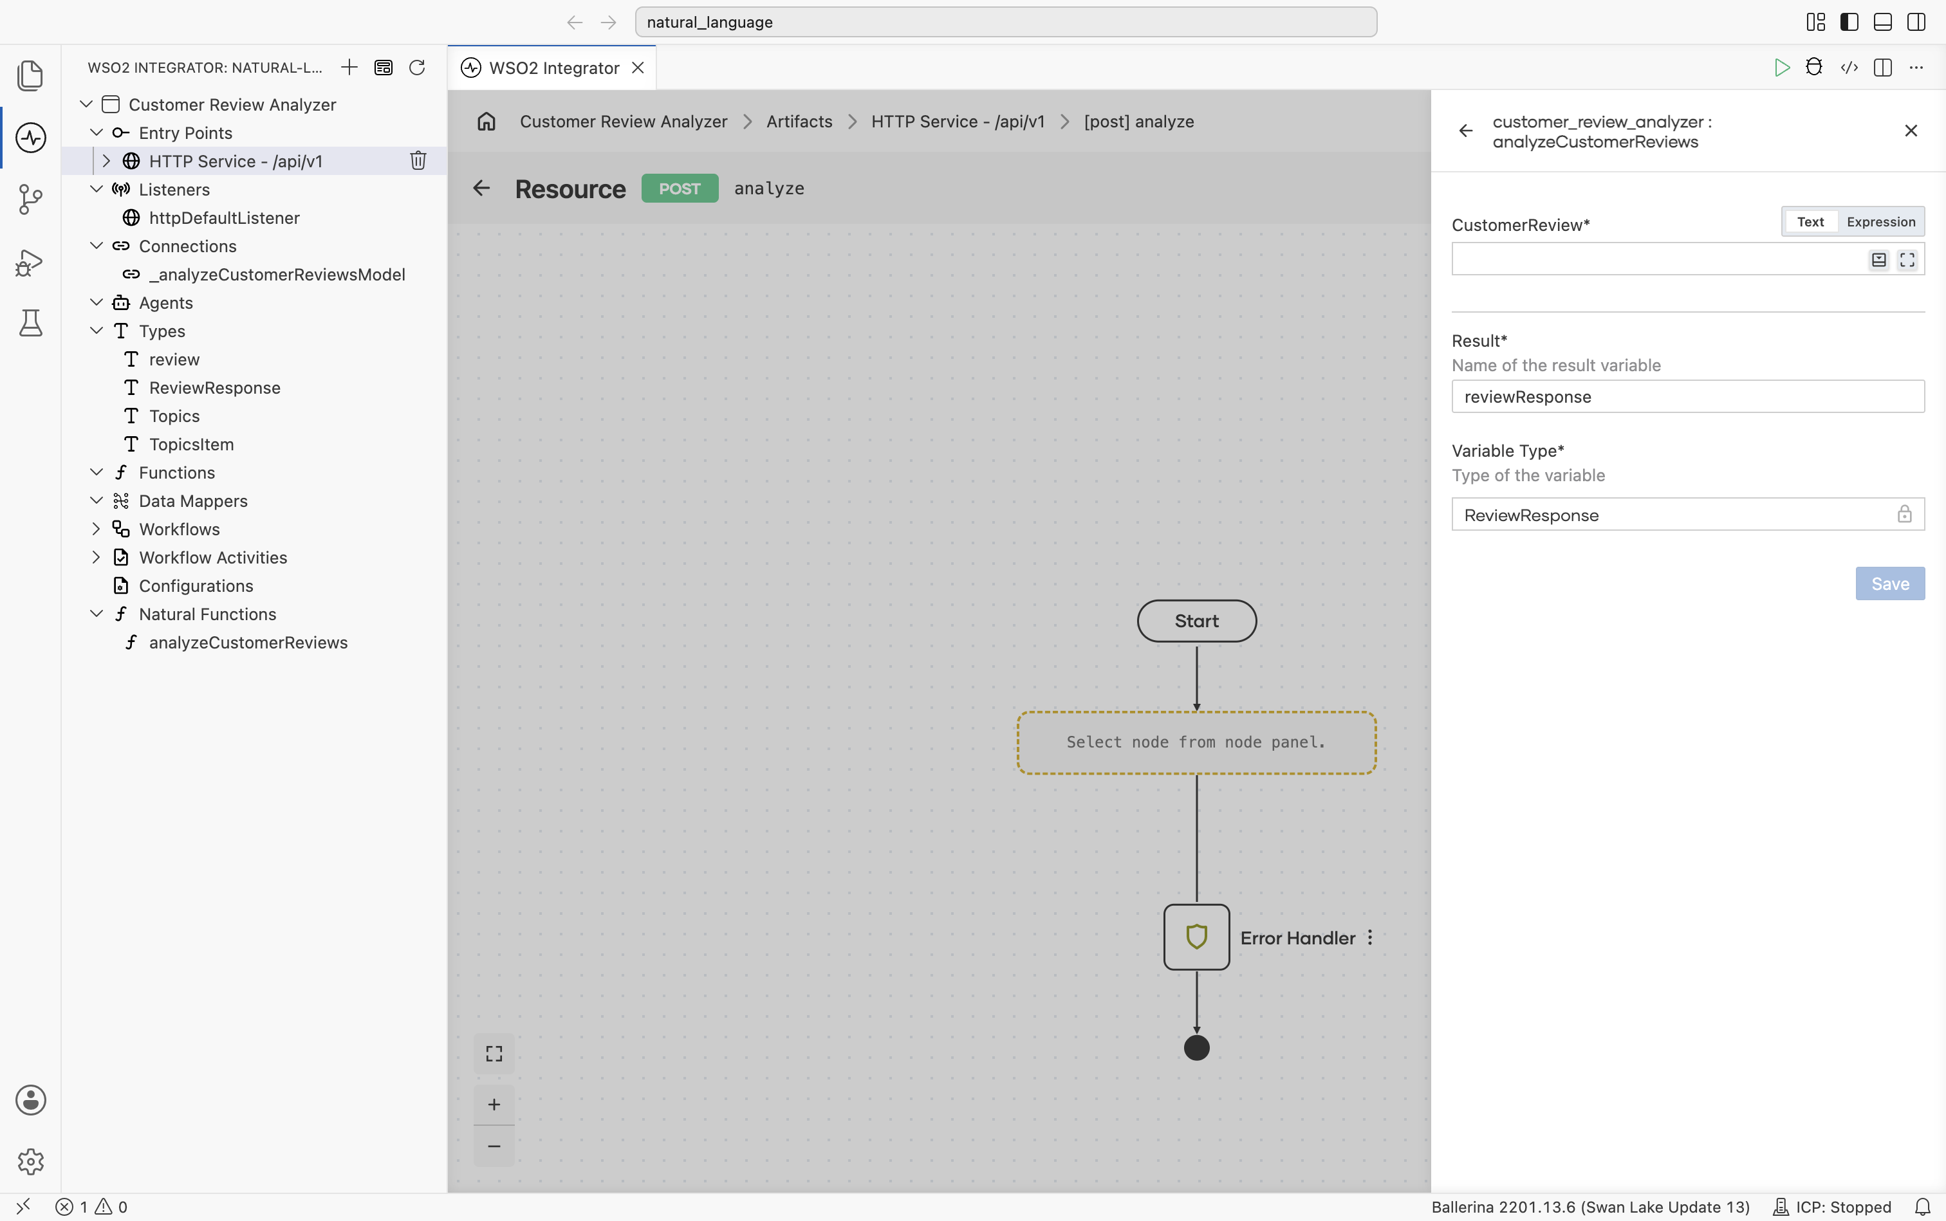Go back in the analyzeCustomerReviews form panel

pyautogui.click(x=1465, y=131)
